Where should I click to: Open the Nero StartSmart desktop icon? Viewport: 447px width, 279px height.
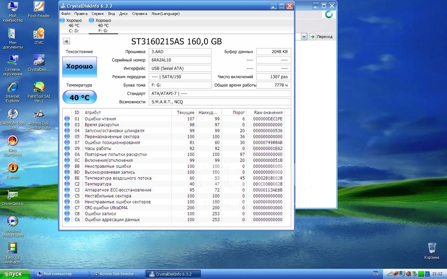click(x=13, y=146)
